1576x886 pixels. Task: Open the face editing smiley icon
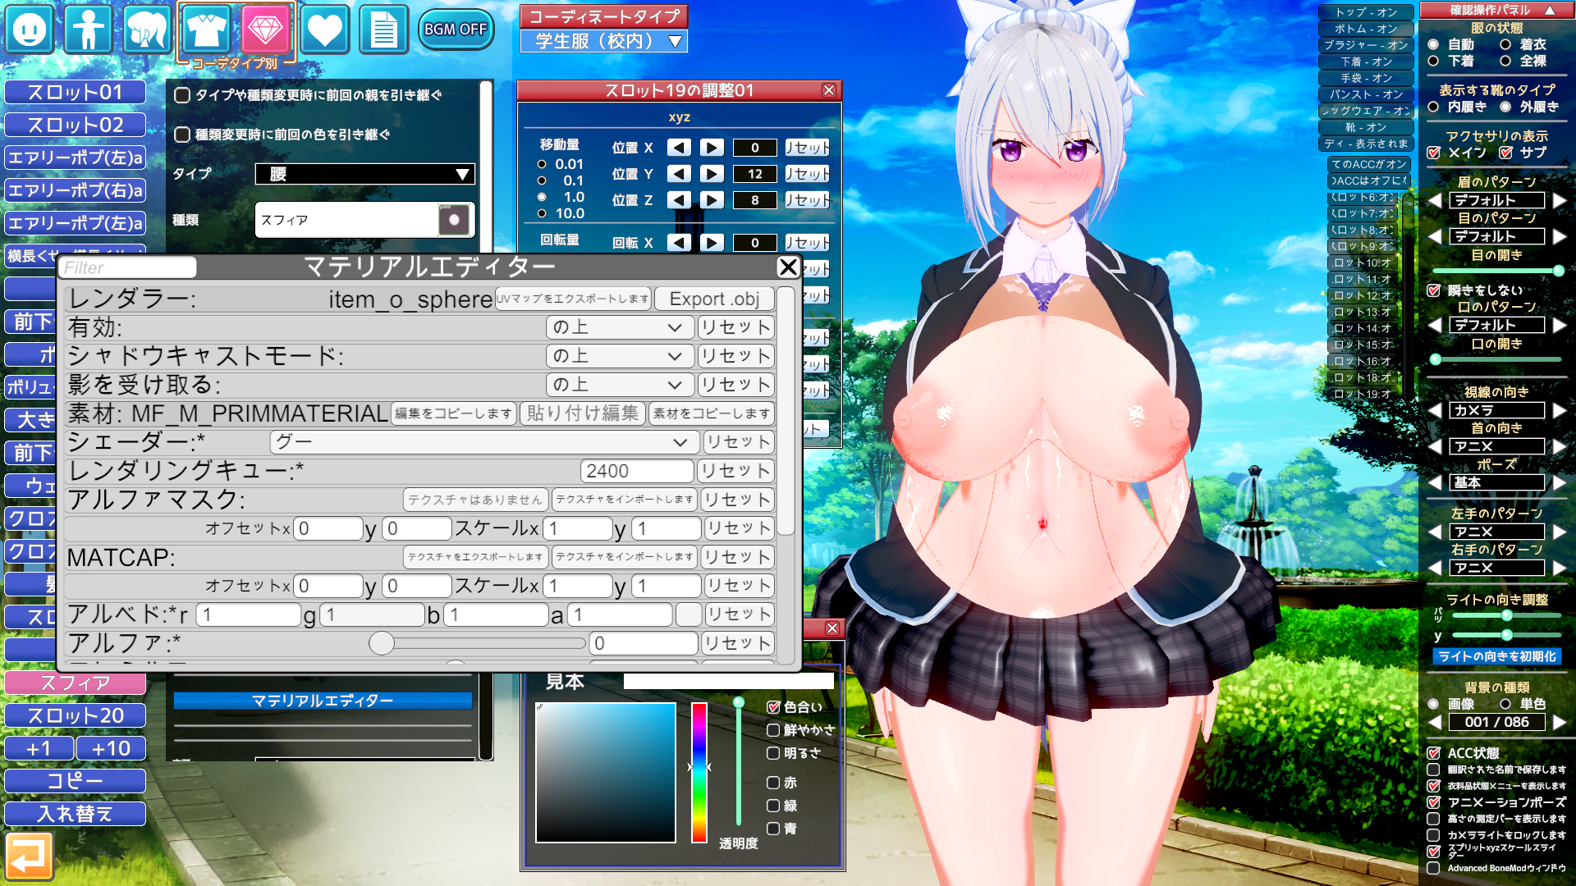[x=30, y=30]
